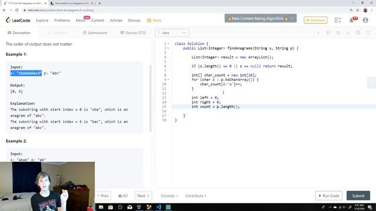Screen dimensions: 376x211
Task: Click the editor shortcuts icon
Action: coord(348,33)
